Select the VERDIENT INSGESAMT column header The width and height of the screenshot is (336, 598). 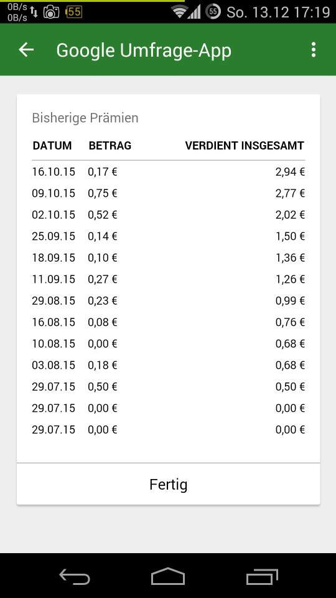pyautogui.click(x=245, y=145)
